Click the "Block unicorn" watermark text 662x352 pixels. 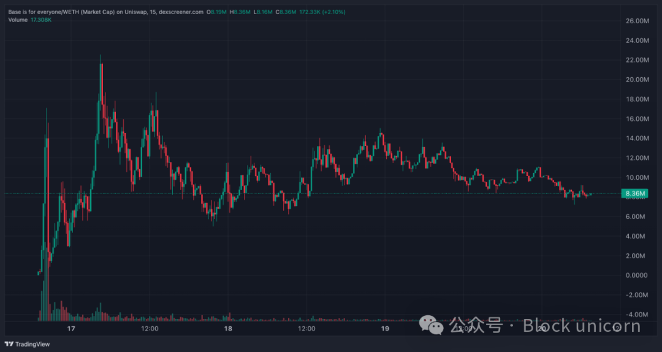click(x=582, y=326)
